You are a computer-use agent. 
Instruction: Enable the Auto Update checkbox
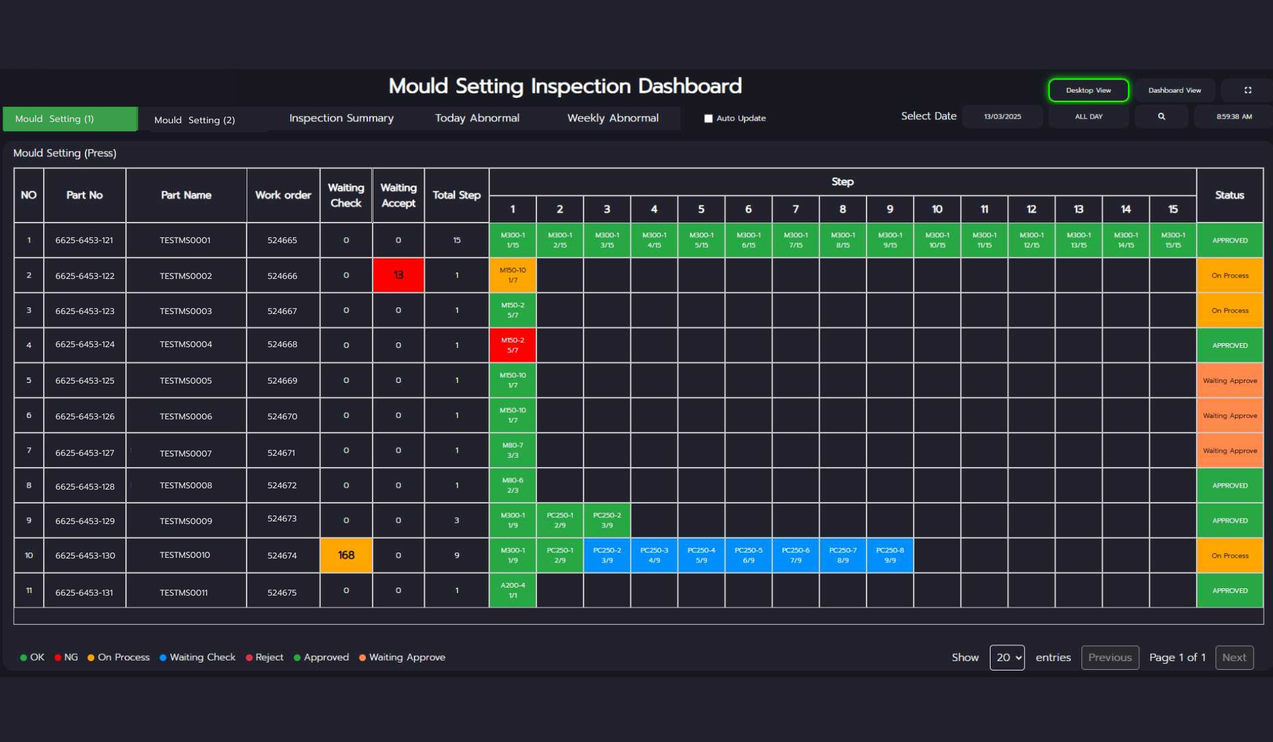708,119
